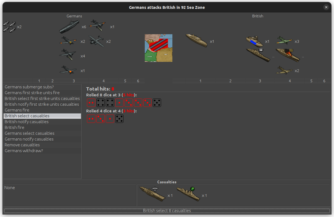Click the German twin-engine bomber x2 icon

point(96,41)
